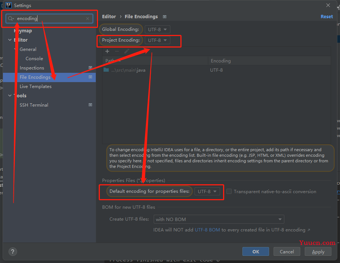Select the ...\src\main\java path row
The height and width of the screenshot is (263, 340).
(216, 70)
